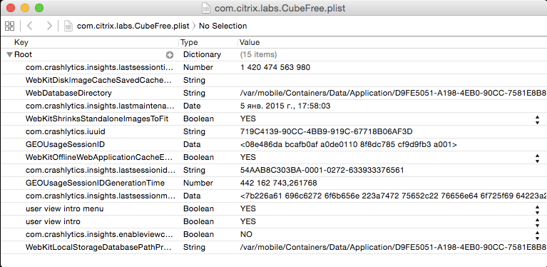547x267 pixels.
Task: Click Boolean type of user view intro row
Action: click(x=198, y=221)
